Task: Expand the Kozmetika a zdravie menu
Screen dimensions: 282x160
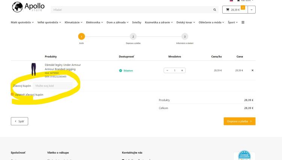Action: tap(159, 22)
